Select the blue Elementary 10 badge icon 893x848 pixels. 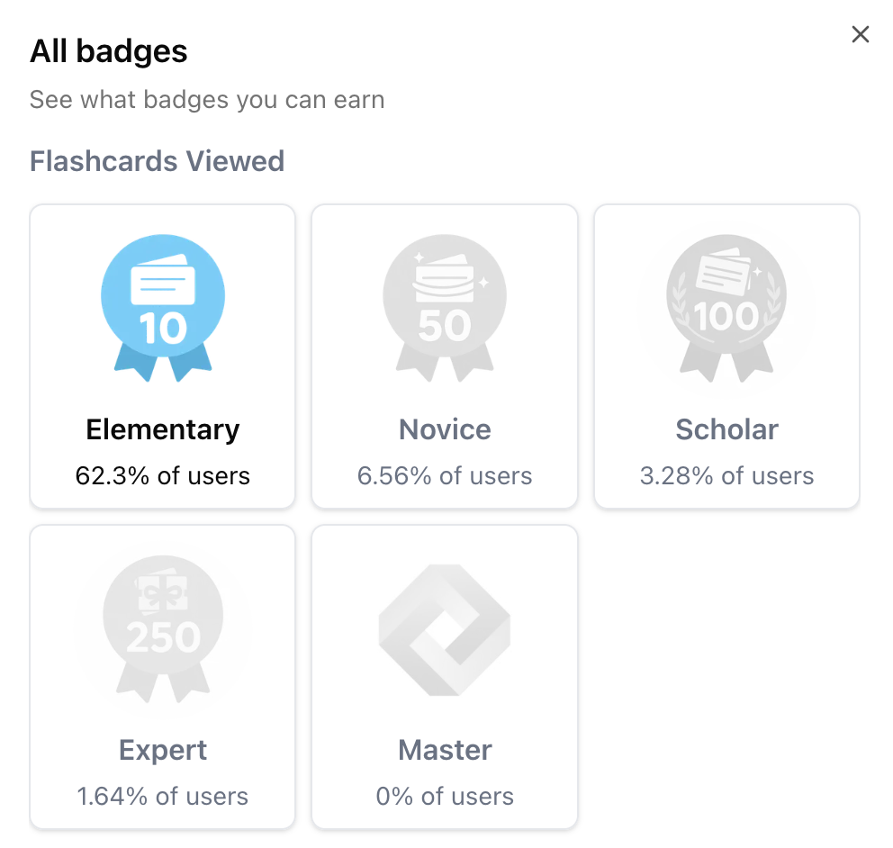pos(162,297)
